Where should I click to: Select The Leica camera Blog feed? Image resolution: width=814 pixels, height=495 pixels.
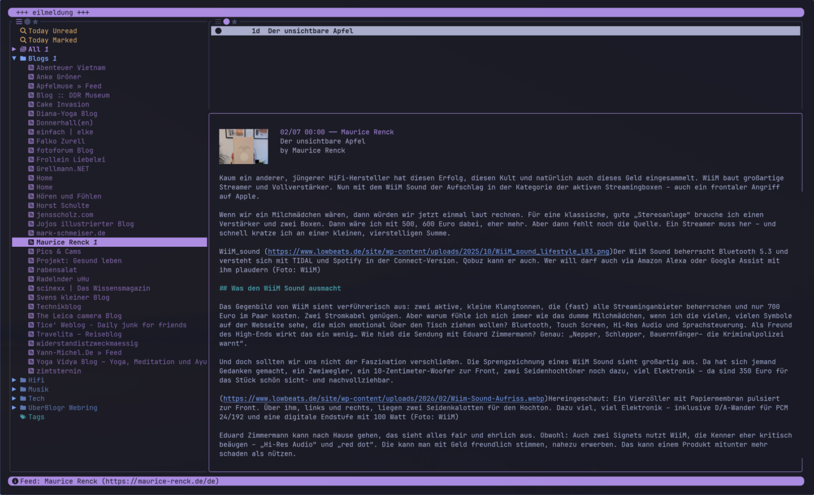pyautogui.click(x=79, y=316)
